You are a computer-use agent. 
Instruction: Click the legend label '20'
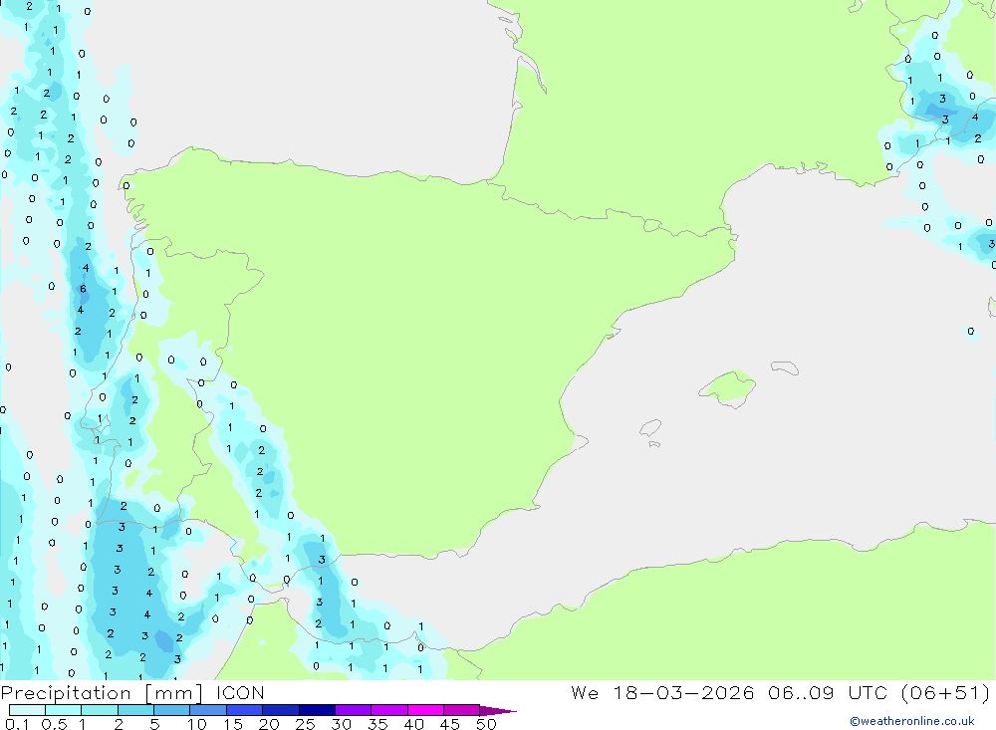point(269,724)
